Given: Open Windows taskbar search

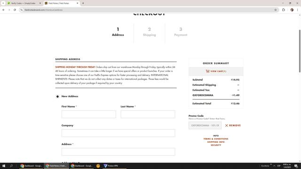Looking at the screenshot, I should coord(11,166).
